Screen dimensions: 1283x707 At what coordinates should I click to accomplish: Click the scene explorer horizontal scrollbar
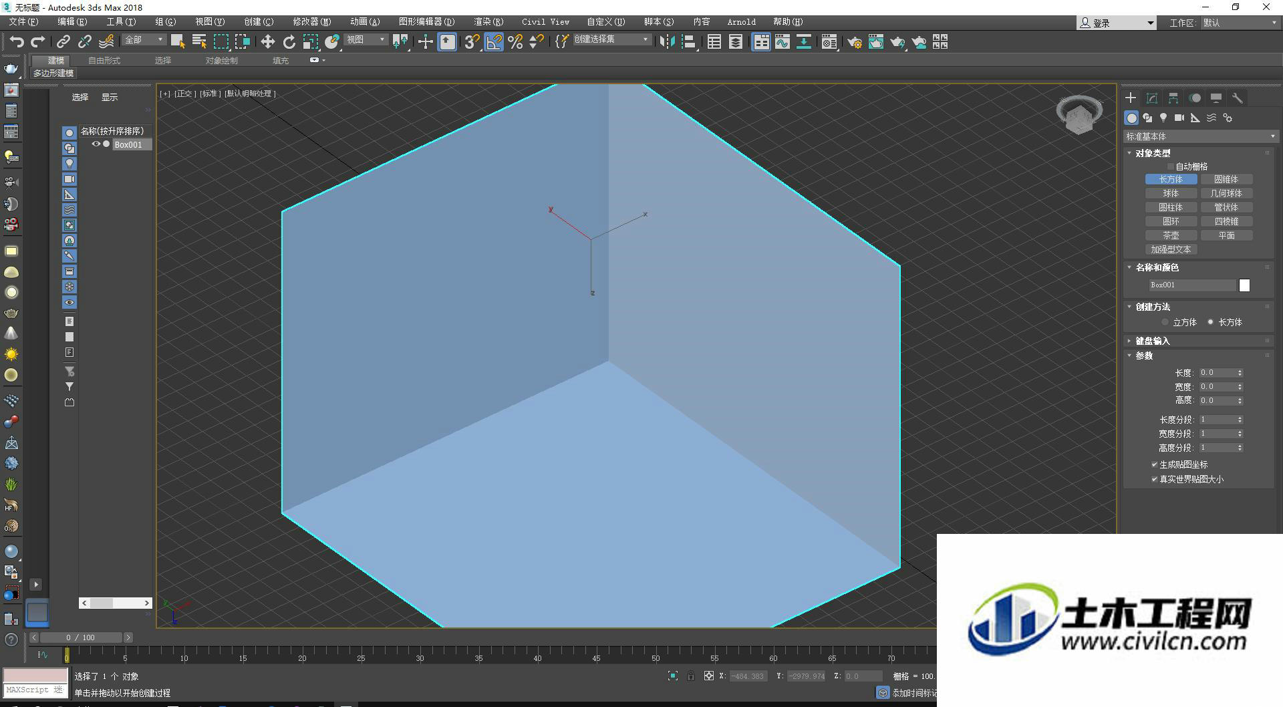tap(115, 603)
